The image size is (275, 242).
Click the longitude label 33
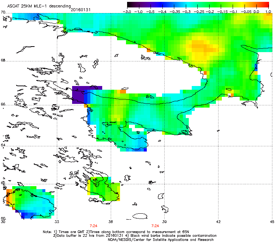[x=56, y=222]
